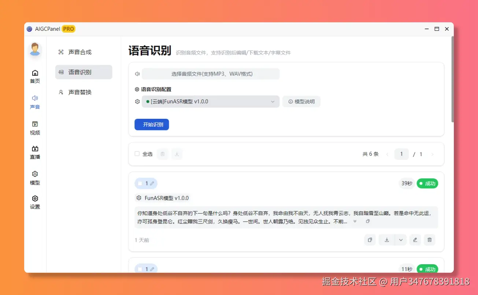Switch to the 声音合成 tab

click(x=80, y=52)
